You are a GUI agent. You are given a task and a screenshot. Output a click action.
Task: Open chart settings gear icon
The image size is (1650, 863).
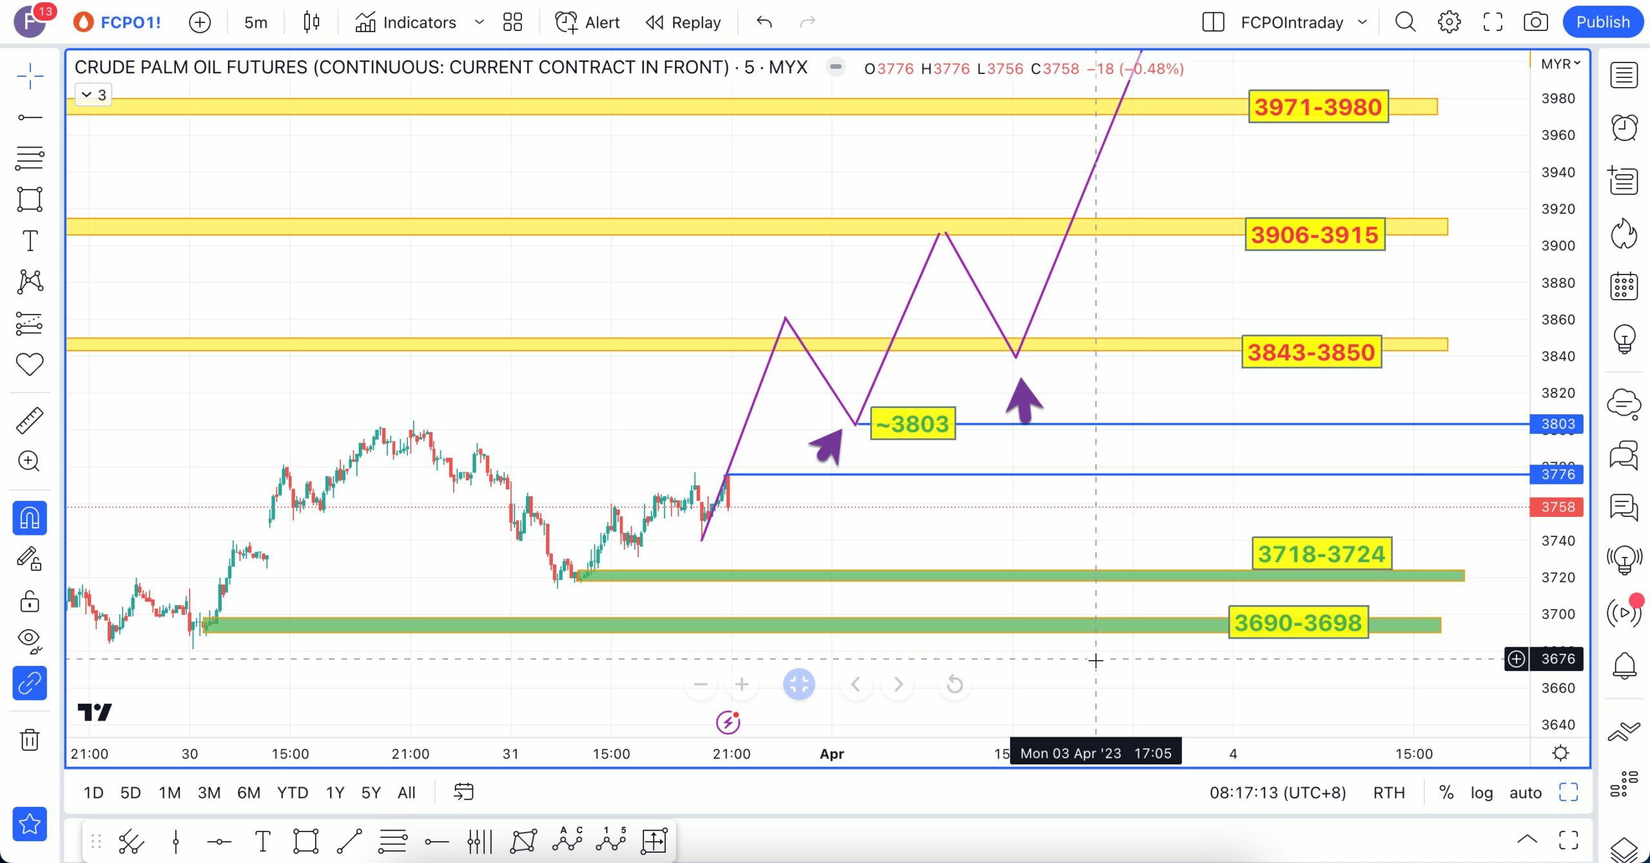(x=1448, y=23)
